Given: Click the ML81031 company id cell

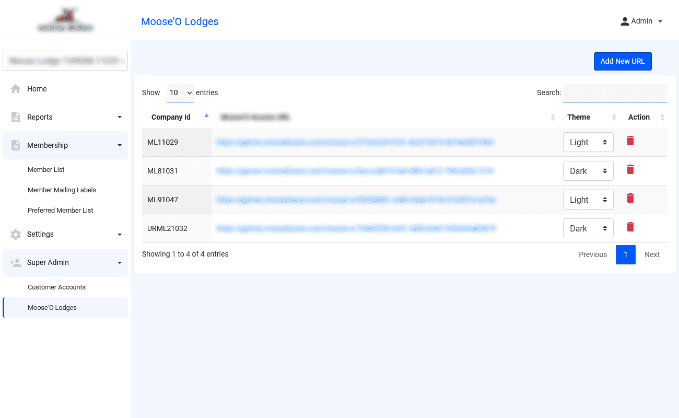Looking at the screenshot, I should click(177, 171).
